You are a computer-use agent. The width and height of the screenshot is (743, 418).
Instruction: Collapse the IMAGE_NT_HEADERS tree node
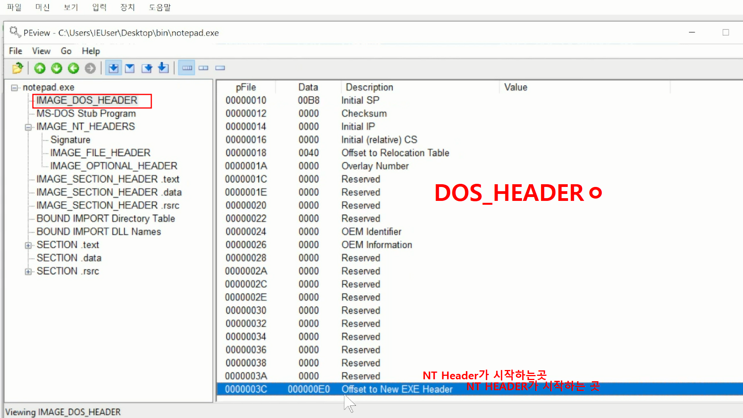28,127
